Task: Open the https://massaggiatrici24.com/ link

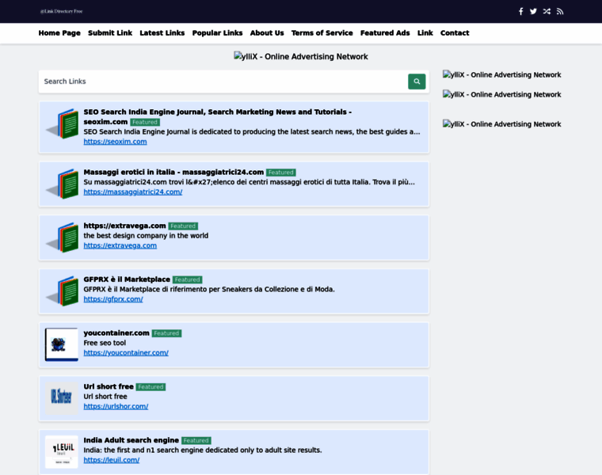Action: point(133,192)
